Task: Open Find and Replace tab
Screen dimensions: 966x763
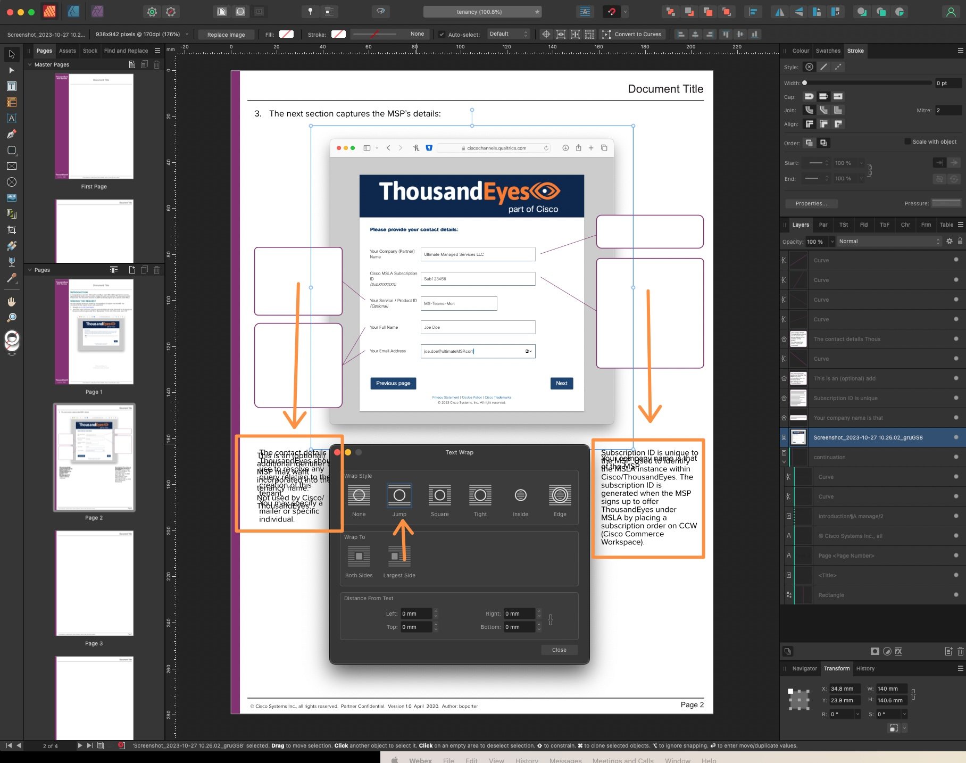Action: click(x=126, y=51)
